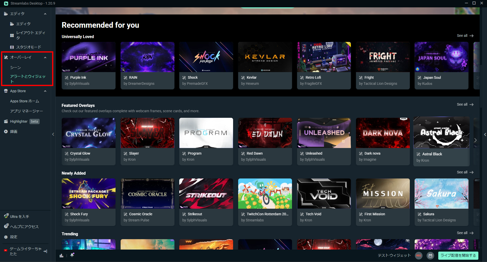Open the RAIN overlay thumbnail

[x=148, y=57]
